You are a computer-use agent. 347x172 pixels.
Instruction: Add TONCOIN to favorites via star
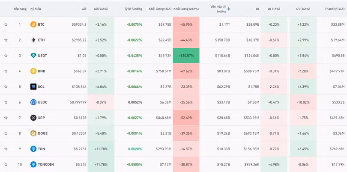pyautogui.click(x=6, y=164)
